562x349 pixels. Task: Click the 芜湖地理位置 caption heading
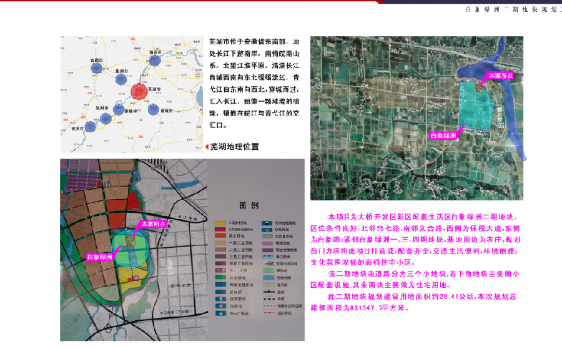(x=234, y=147)
